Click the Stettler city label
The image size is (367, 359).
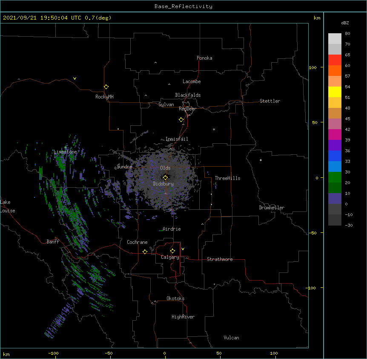[x=270, y=101]
